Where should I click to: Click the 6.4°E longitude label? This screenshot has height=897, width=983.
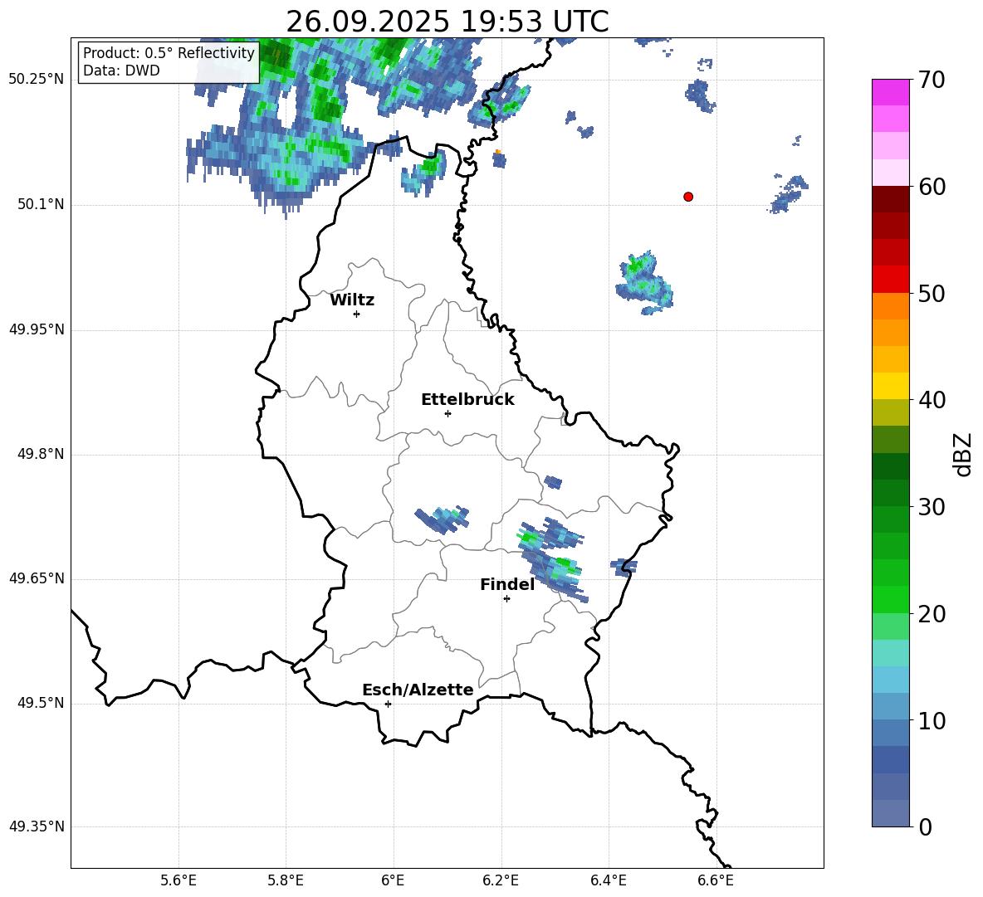tap(608, 880)
